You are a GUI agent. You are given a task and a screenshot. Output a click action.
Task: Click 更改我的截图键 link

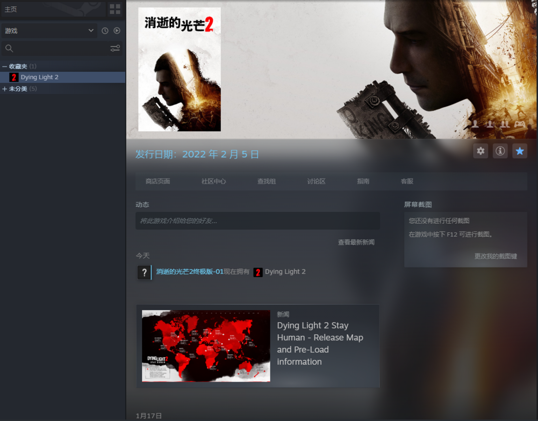tap(495, 256)
